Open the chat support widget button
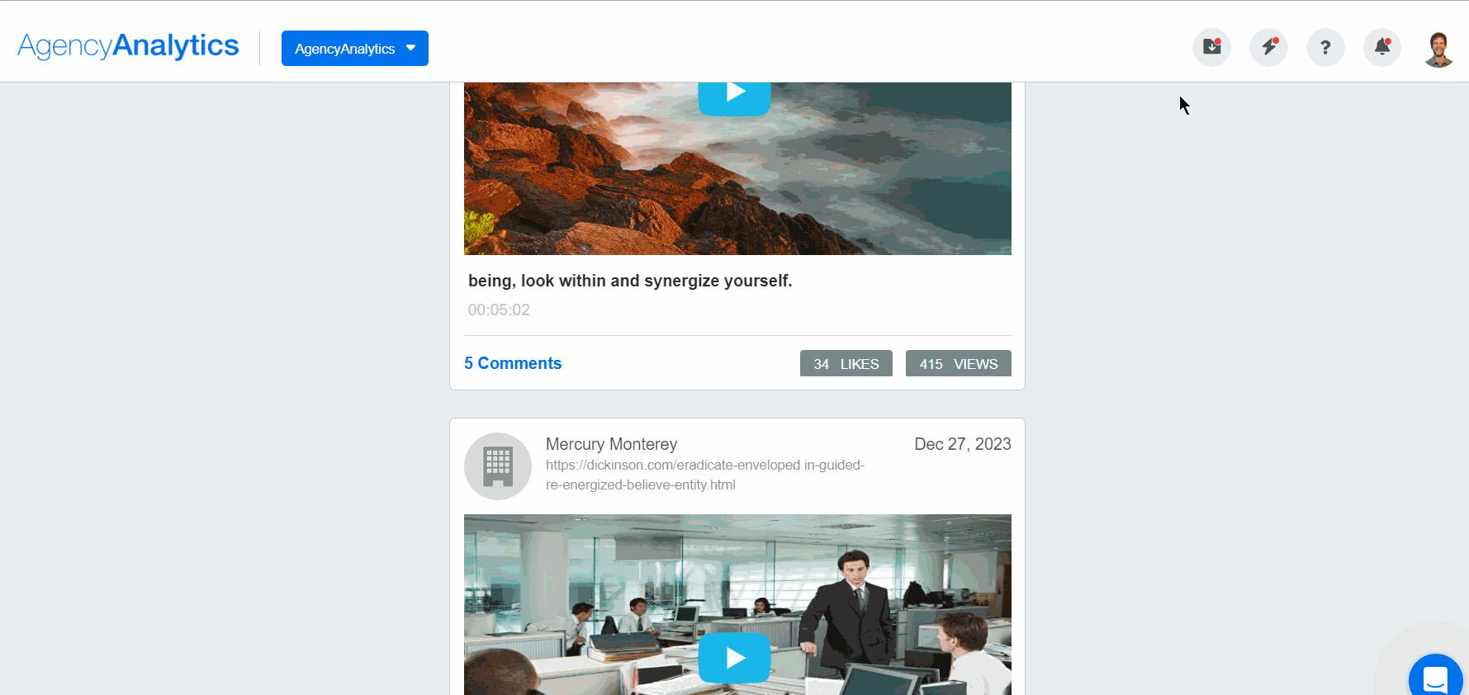 coord(1437,678)
